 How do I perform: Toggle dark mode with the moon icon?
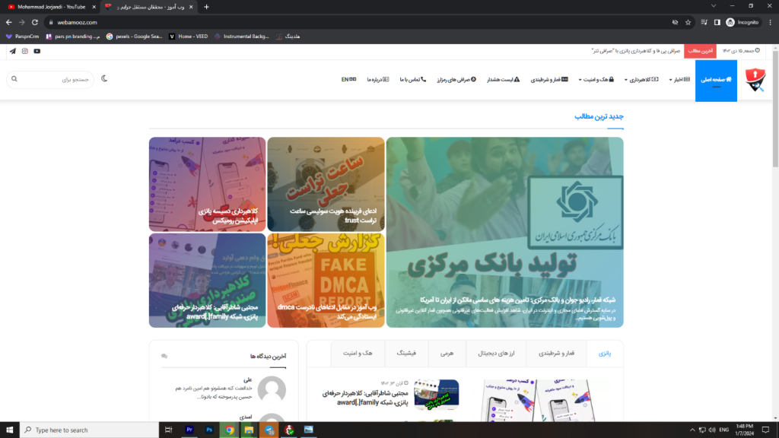tap(104, 78)
